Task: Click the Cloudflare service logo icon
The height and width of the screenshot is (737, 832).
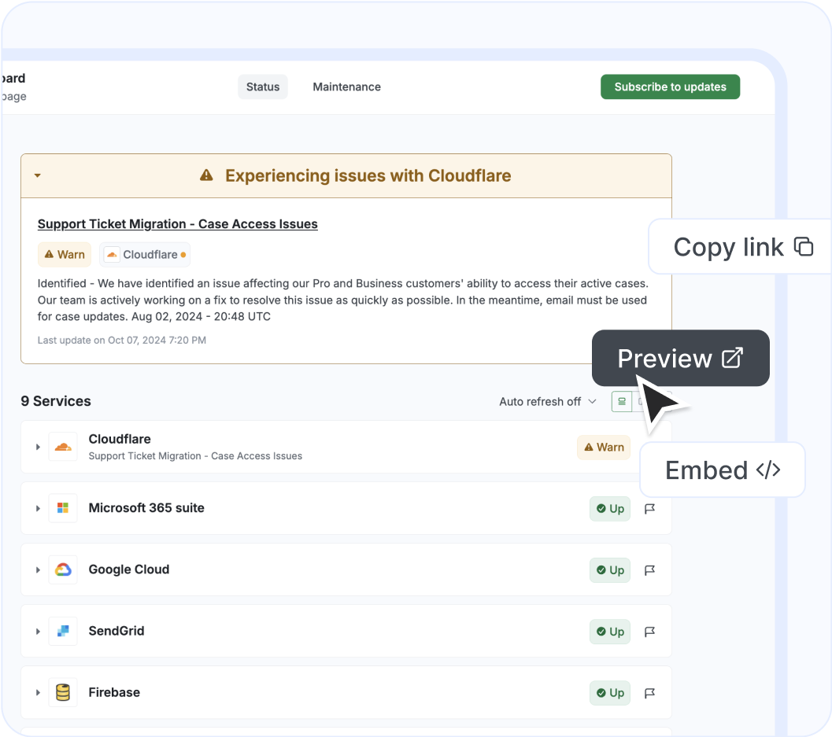Action: point(63,446)
